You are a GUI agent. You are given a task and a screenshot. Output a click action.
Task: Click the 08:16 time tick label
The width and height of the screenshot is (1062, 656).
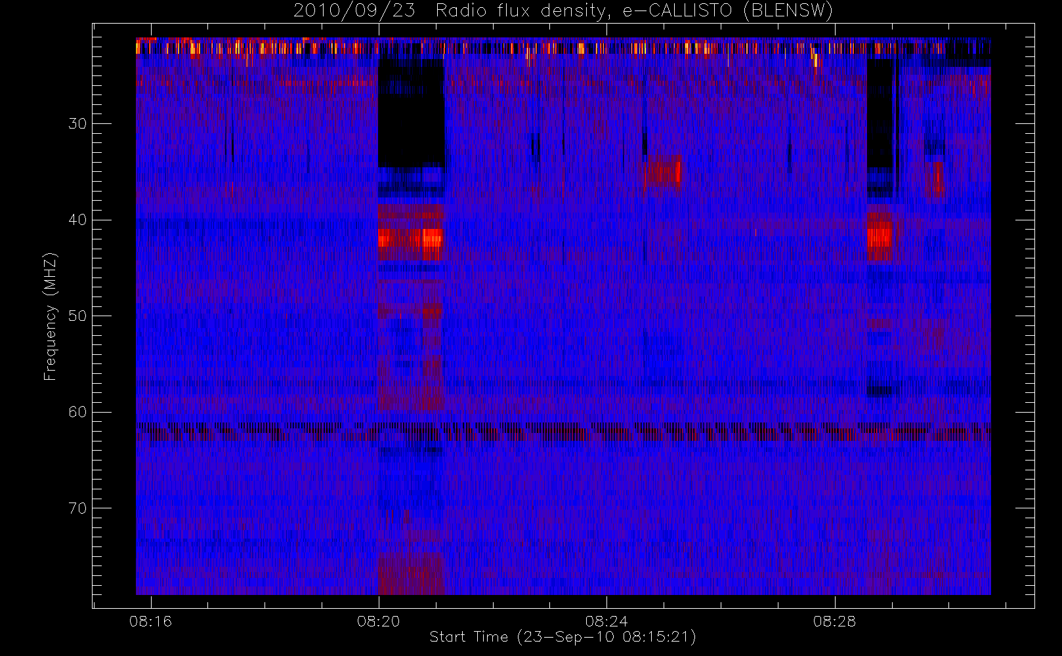[150, 621]
